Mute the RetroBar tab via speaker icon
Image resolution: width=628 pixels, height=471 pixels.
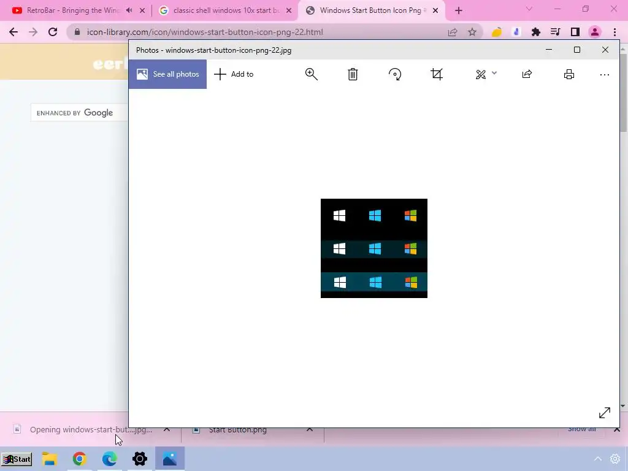pyautogui.click(x=129, y=10)
